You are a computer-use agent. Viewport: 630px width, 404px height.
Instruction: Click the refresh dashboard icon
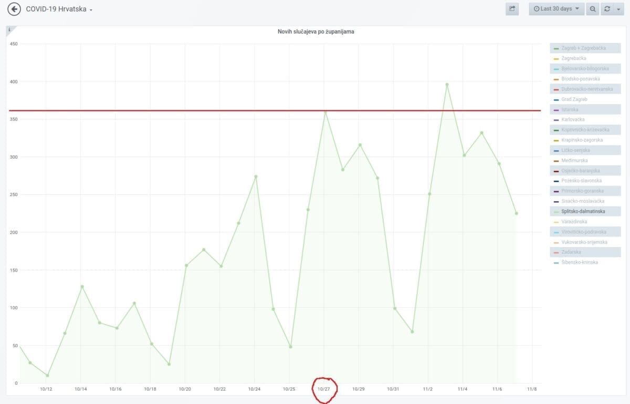click(x=607, y=9)
